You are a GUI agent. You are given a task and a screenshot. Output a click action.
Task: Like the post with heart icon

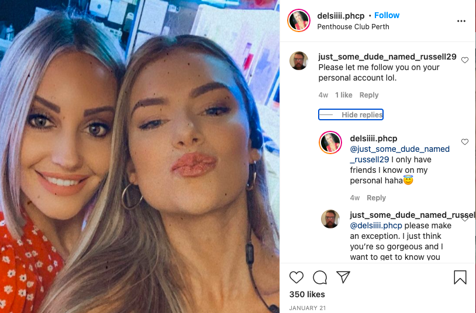296,277
